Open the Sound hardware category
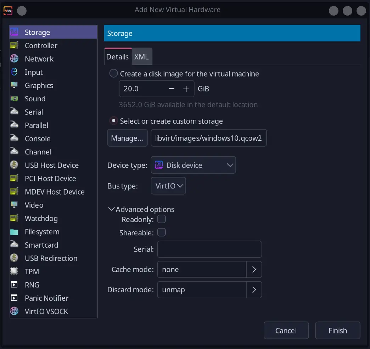The width and height of the screenshot is (370, 349). 35,98
